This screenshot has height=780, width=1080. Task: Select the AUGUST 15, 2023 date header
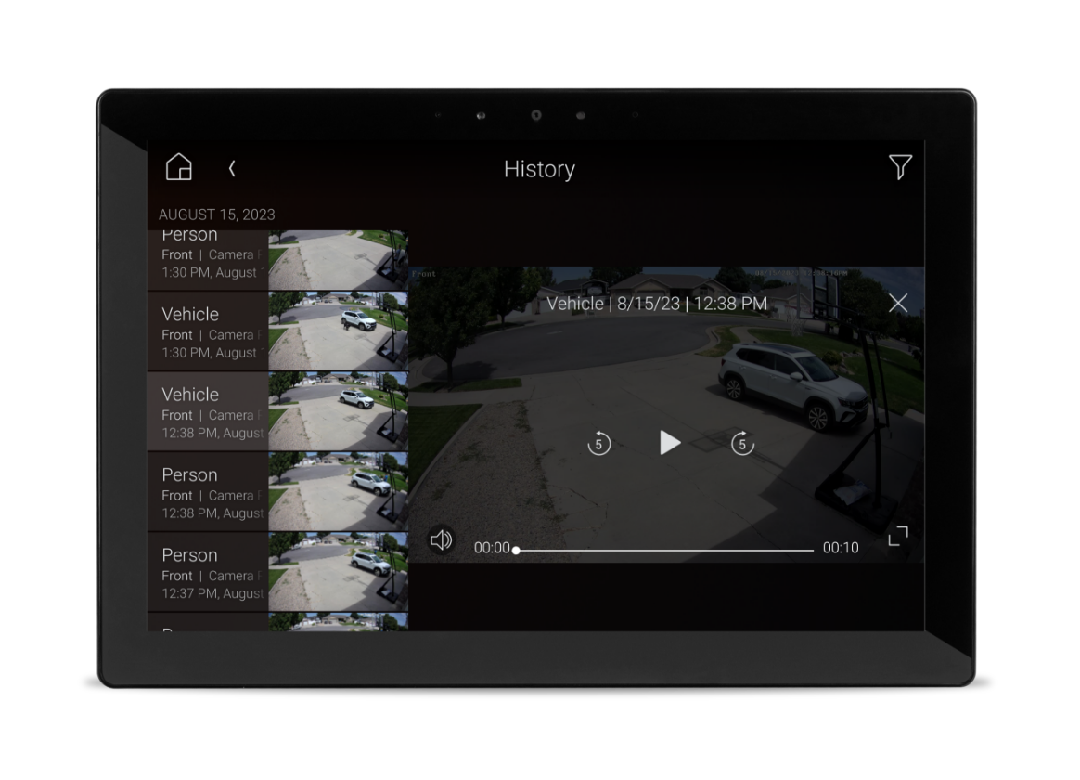[x=218, y=214]
